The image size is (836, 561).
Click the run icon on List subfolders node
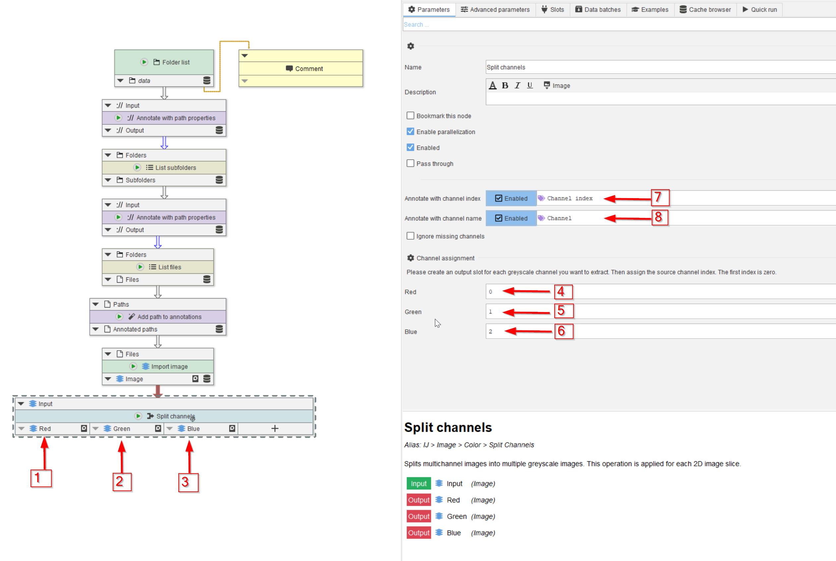[x=137, y=167]
